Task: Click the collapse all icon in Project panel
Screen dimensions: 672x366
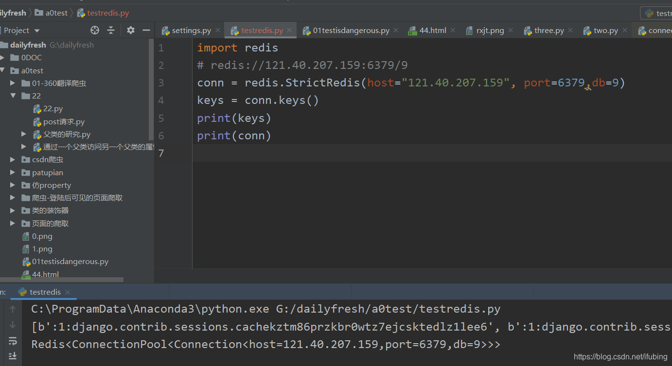Action: [x=111, y=30]
